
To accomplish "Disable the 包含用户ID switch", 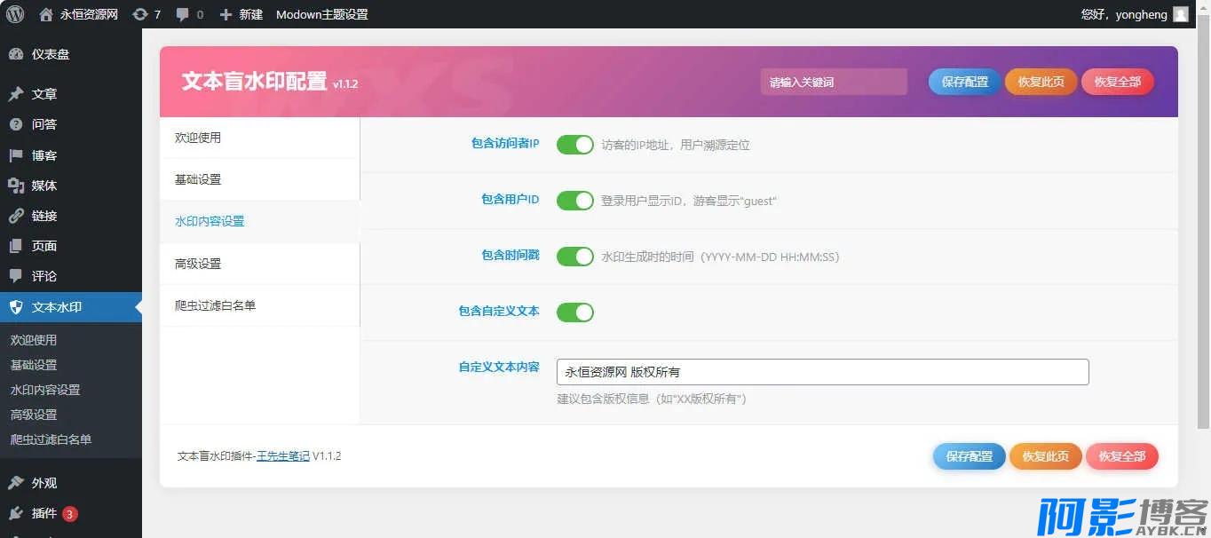I will [x=574, y=201].
